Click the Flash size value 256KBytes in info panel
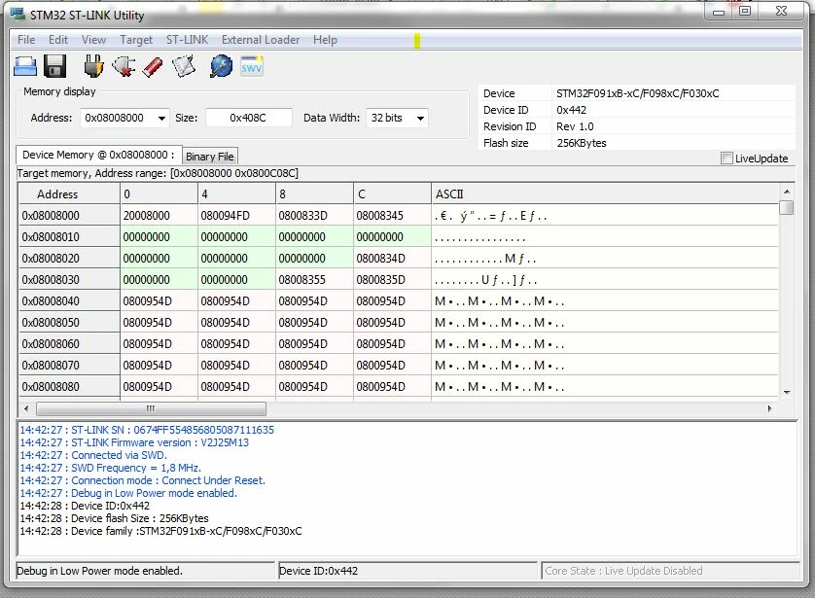The height and width of the screenshot is (598, 815). (582, 143)
